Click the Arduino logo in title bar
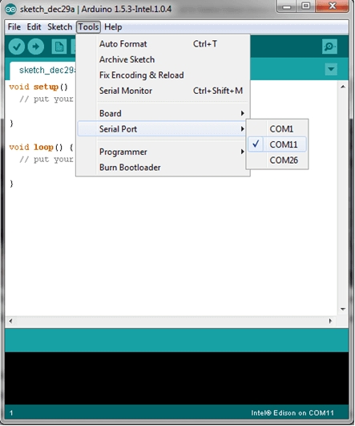This screenshot has height=426, width=355. 10,10
